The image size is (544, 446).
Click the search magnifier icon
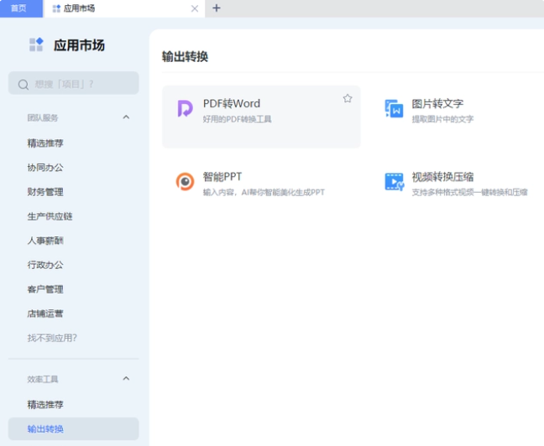tap(24, 84)
